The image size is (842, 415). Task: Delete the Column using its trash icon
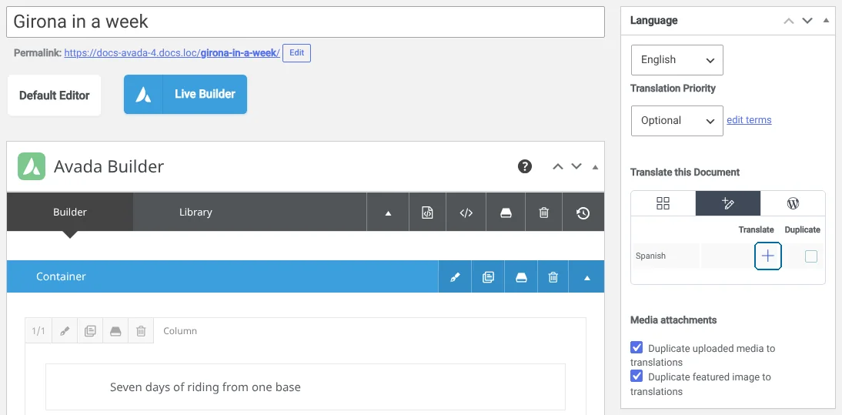coord(141,331)
